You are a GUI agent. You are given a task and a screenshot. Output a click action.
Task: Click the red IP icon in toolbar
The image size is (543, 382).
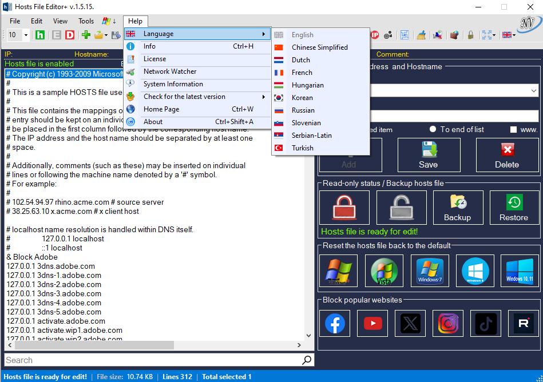pos(375,35)
